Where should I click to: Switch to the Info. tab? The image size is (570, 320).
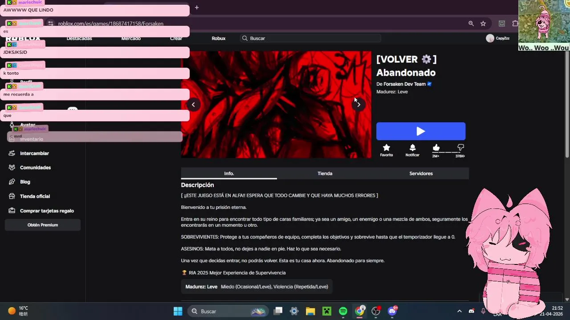(x=229, y=173)
